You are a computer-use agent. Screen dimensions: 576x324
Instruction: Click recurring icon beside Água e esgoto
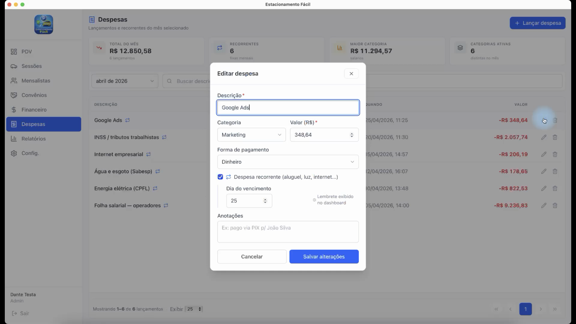tap(157, 171)
